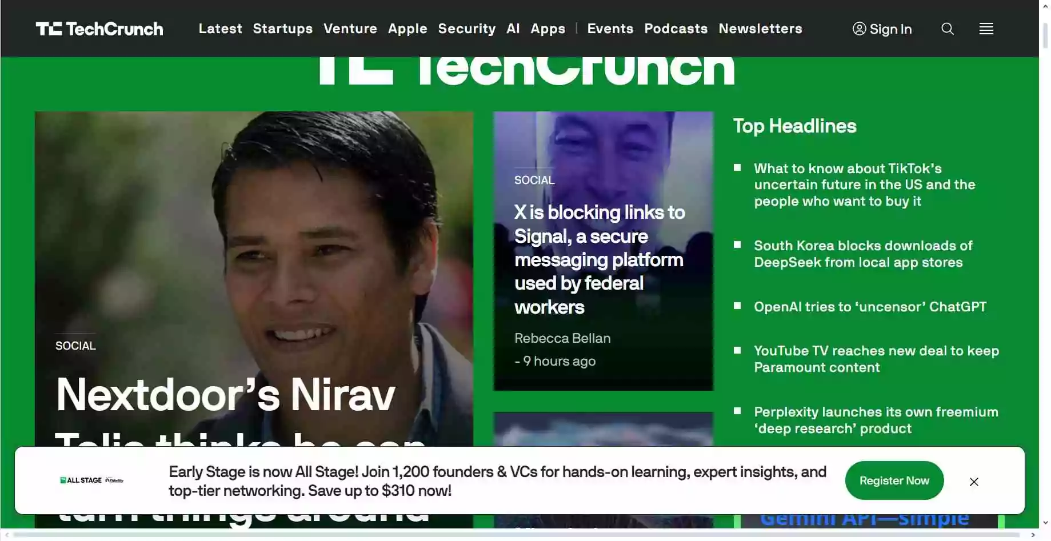Click the scroll-down arrow of vertical scrollbar

tap(1045, 522)
